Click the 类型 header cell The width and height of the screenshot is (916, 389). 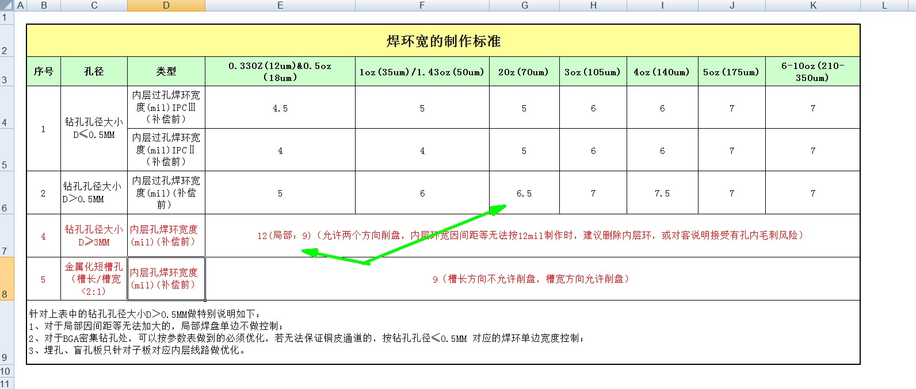[x=166, y=71]
